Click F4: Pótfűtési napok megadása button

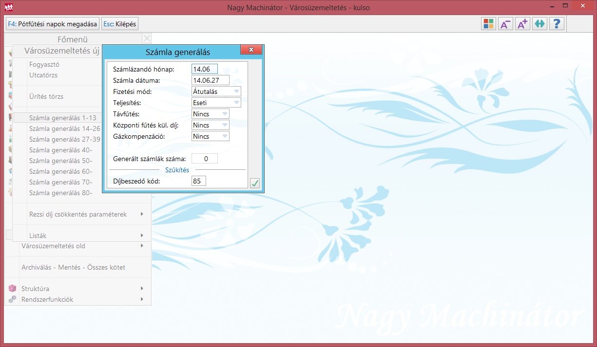53,24
